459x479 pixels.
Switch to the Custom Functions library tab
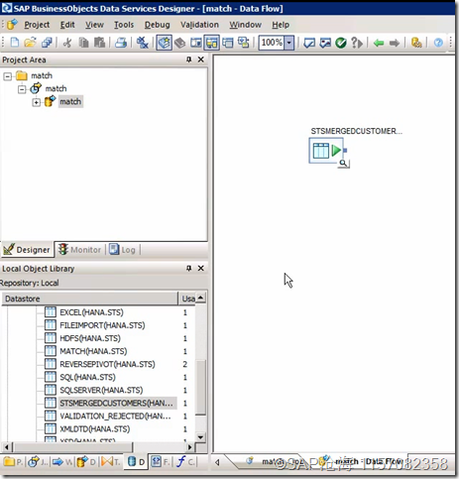185,462
